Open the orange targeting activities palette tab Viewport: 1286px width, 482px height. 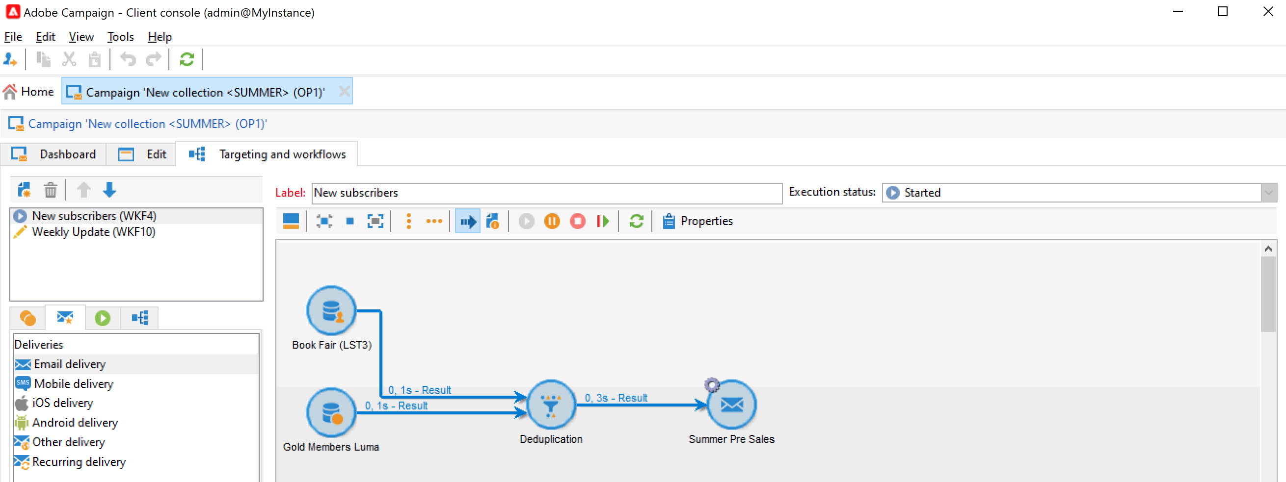(x=27, y=318)
